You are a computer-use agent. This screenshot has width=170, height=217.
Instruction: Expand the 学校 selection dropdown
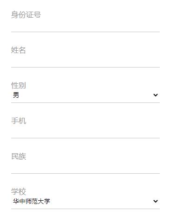(x=85, y=201)
